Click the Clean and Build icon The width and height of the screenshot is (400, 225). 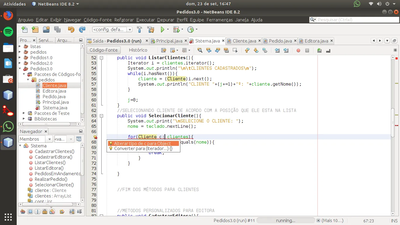pyautogui.click(x=151, y=30)
